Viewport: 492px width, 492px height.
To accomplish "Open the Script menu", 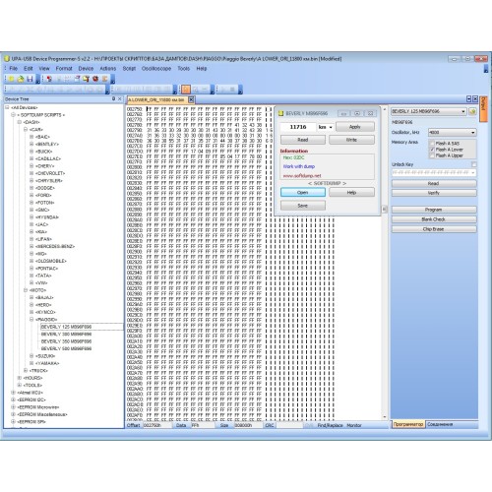I will [129, 68].
